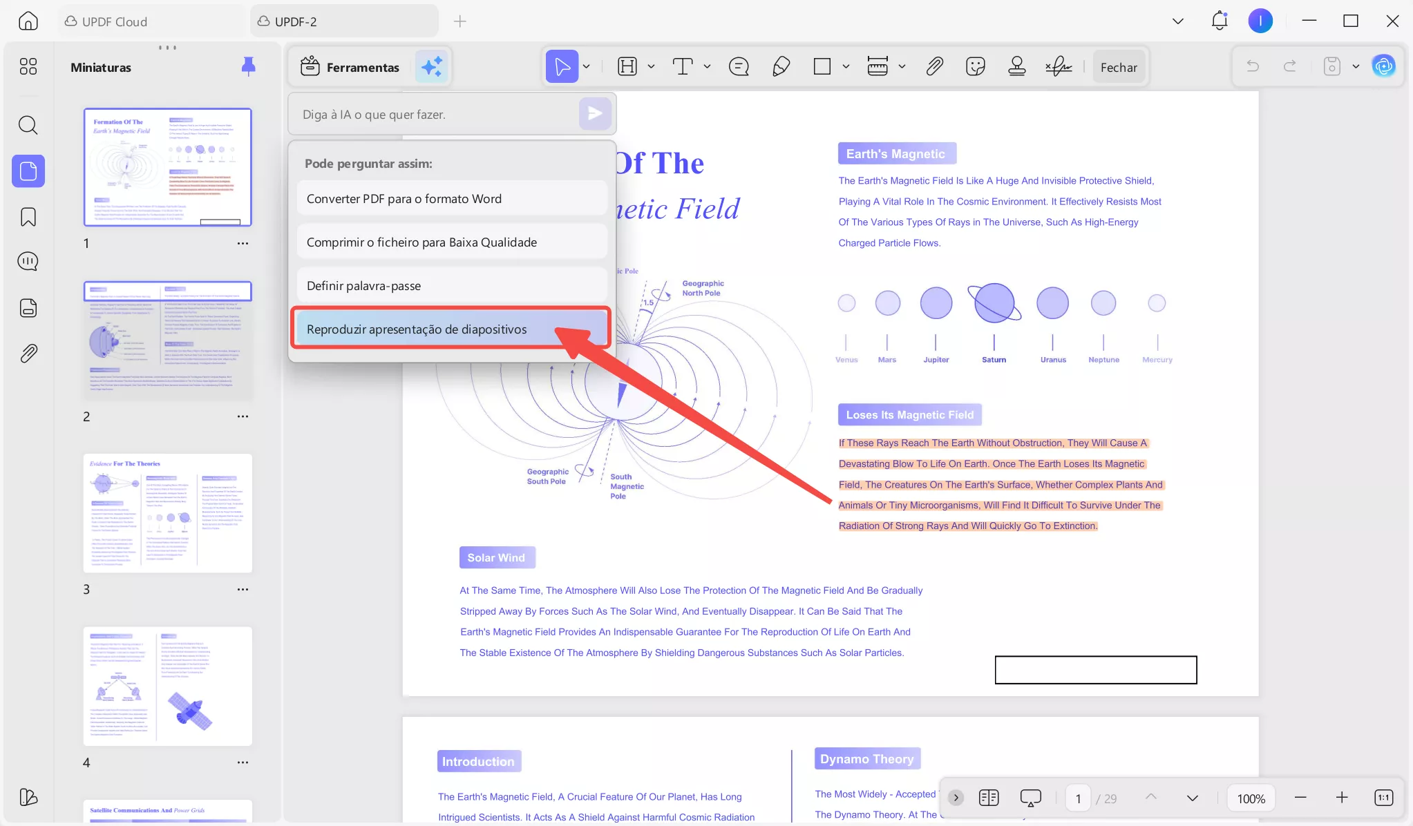This screenshot has height=826, width=1413.
Task: Select the pencil drawing tool
Action: pos(781,67)
